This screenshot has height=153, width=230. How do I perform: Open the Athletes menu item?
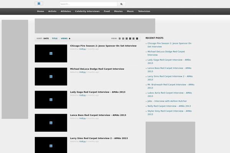[x=66, y=11]
